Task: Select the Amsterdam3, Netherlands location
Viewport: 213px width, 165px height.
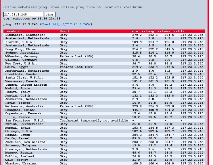Action: (x=28, y=46)
